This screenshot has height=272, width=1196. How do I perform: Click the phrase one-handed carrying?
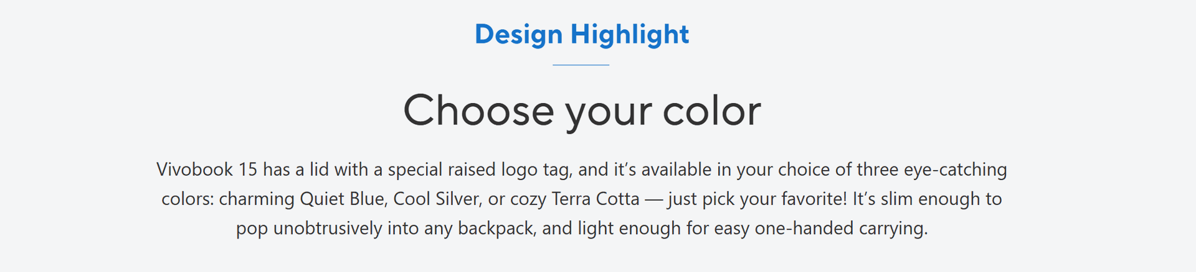[x=841, y=229]
